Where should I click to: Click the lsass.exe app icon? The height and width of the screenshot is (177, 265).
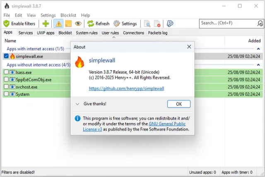pyautogui.click(x=12, y=72)
